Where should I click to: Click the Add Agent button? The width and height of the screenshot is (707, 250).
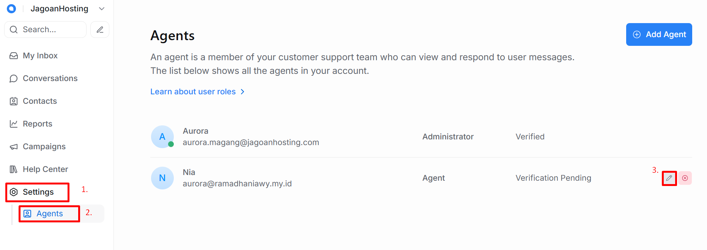tap(659, 34)
